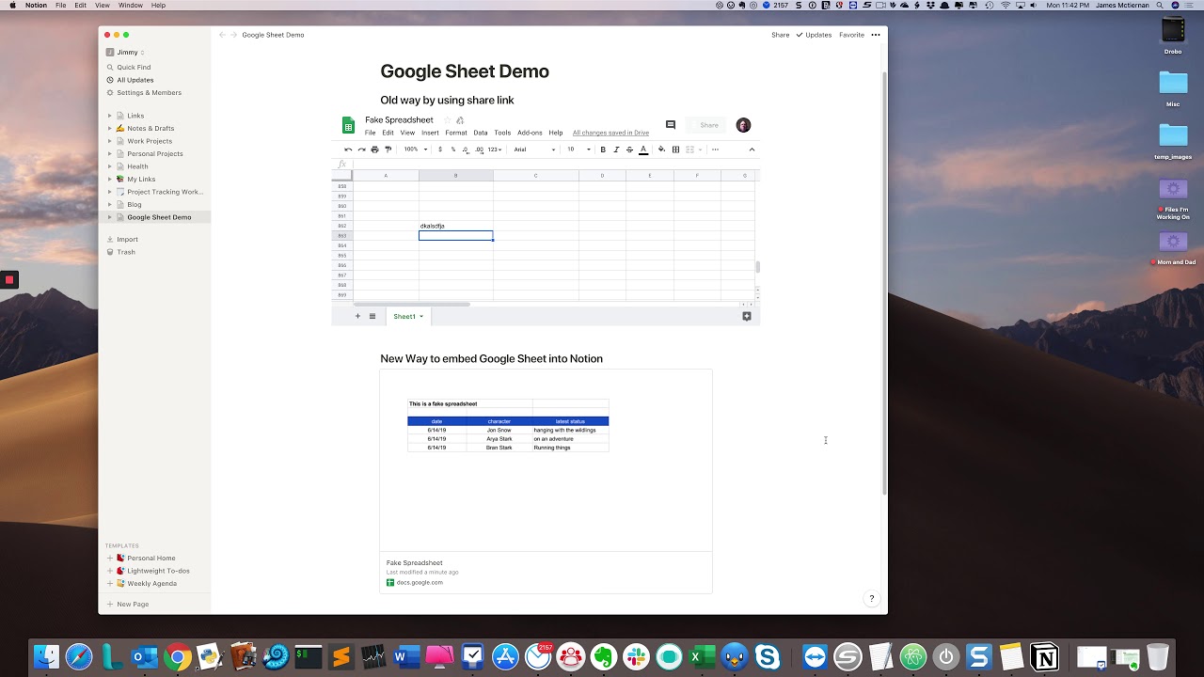
Task: Open the all sheets list icon
Action: [372, 316]
